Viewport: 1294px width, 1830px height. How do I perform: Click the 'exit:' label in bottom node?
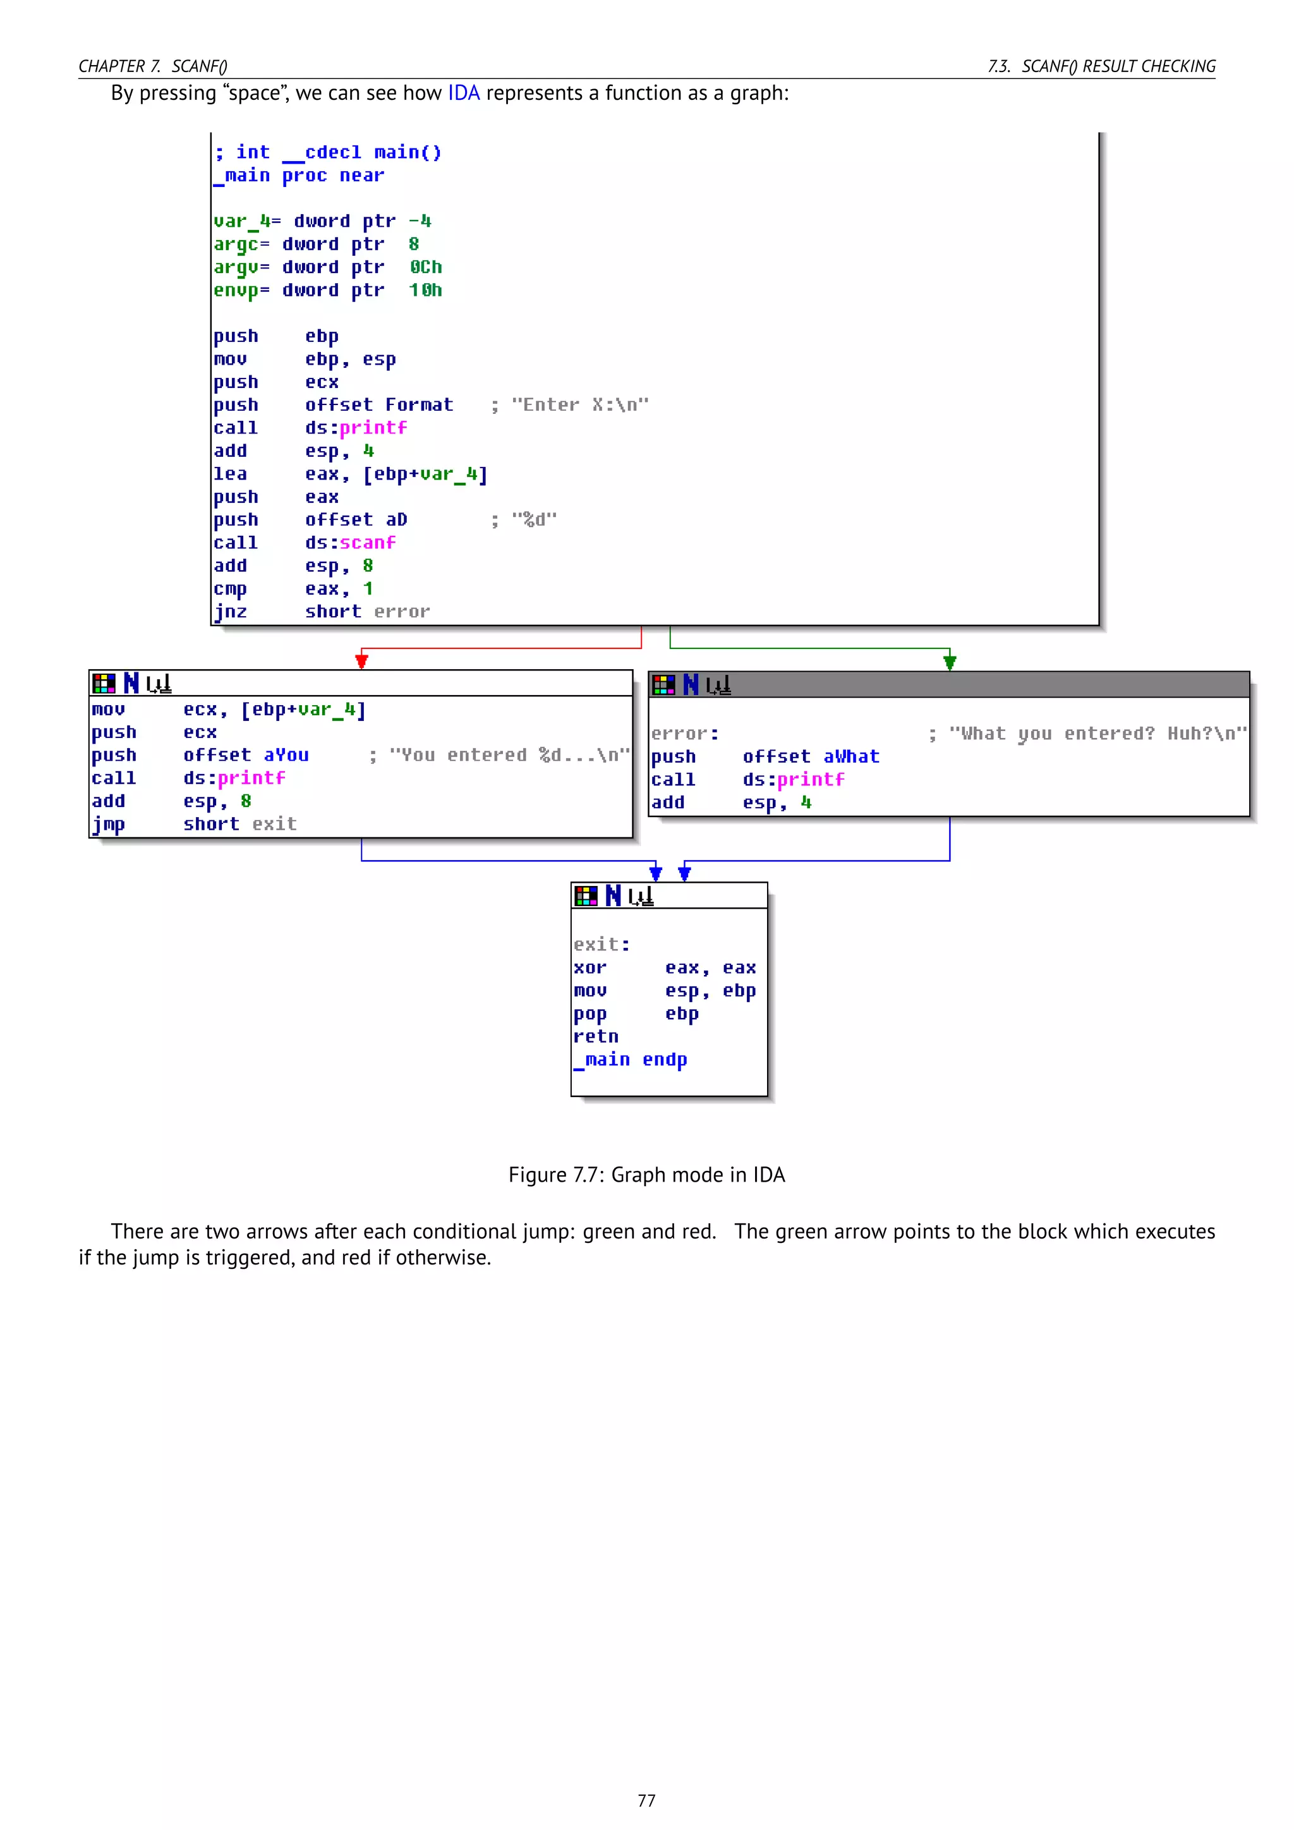[x=602, y=945]
